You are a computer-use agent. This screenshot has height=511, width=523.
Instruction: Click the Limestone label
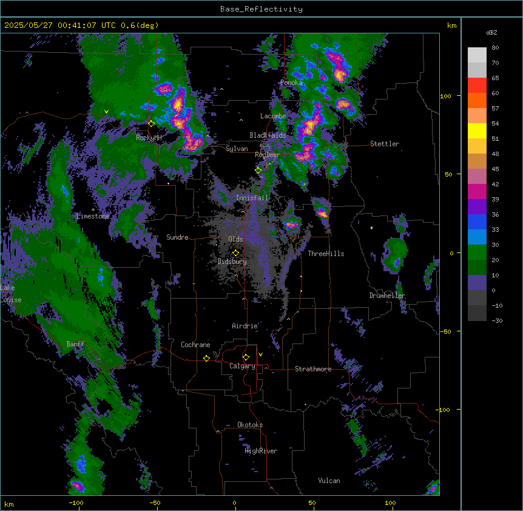(x=93, y=216)
